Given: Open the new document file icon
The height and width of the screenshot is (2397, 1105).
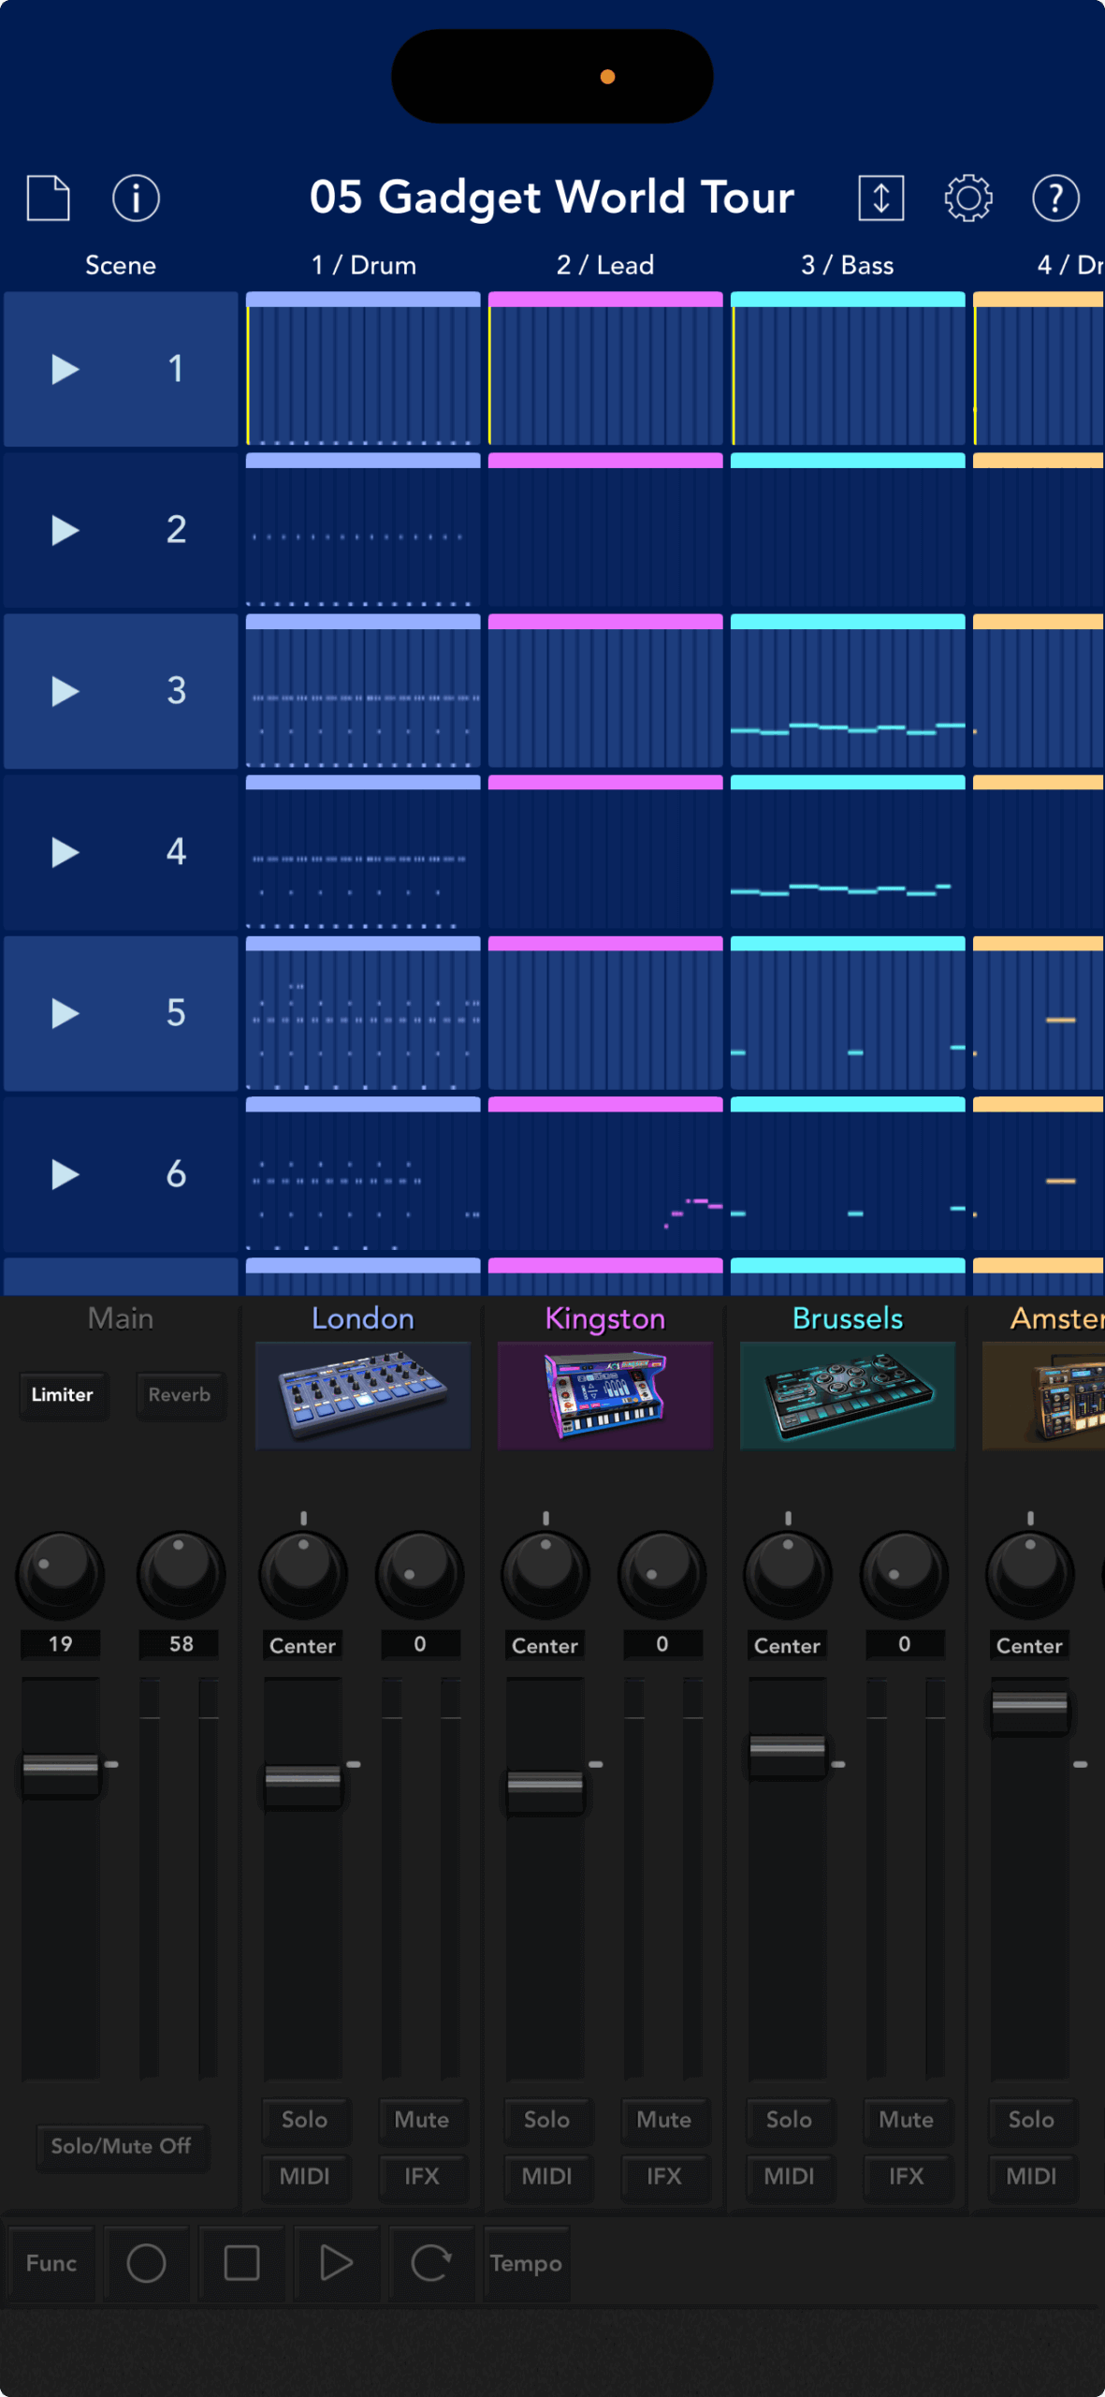Looking at the screenshot, I should point(49,198).
